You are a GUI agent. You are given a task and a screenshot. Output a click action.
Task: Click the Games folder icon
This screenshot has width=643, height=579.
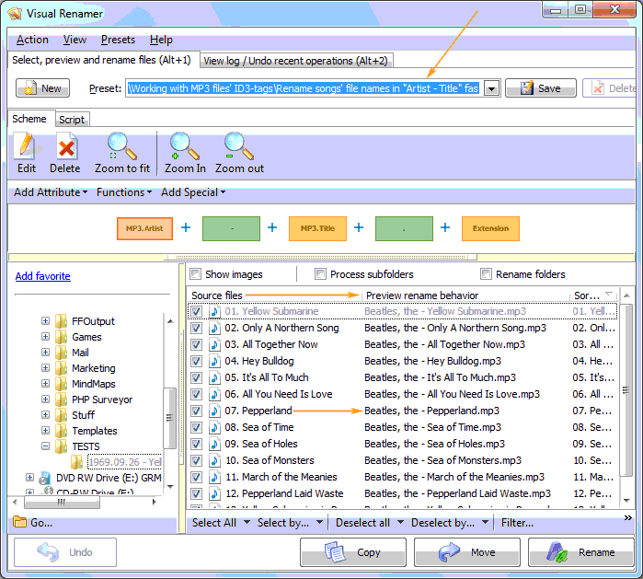[x=61, y=337]
